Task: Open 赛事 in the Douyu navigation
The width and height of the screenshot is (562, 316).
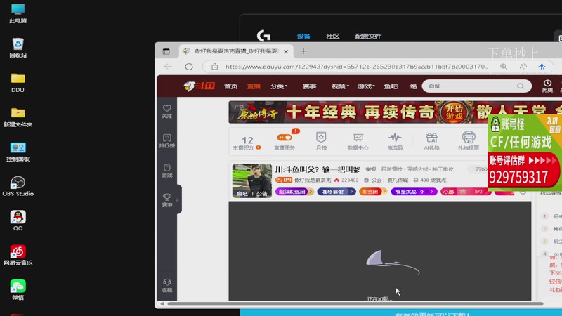Action: tap(309, 86)
